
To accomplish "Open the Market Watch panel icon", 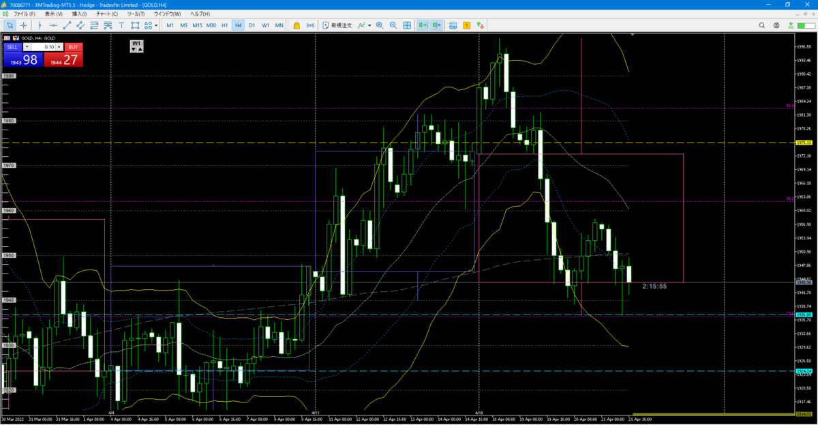I will [x=453, y=25].
